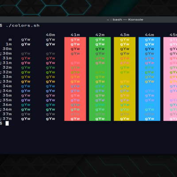
Task: Click black gYw in 41m column, 30m row
Action: click(75, 49)
